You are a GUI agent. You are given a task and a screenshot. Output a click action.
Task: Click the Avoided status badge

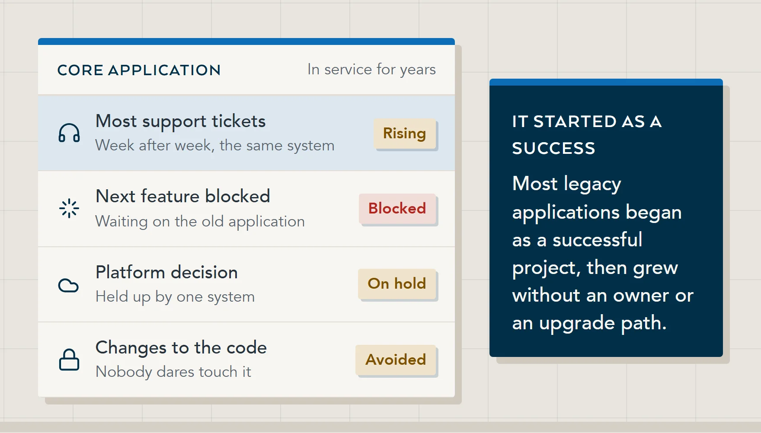coord(396,360)
